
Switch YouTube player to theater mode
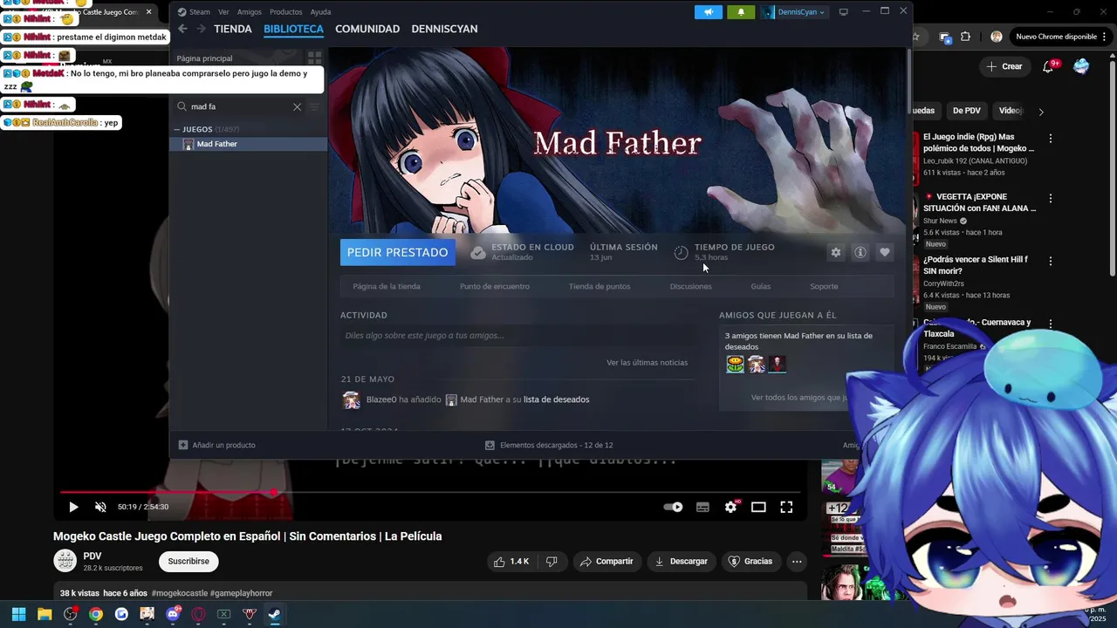click(x=758, y=507)
